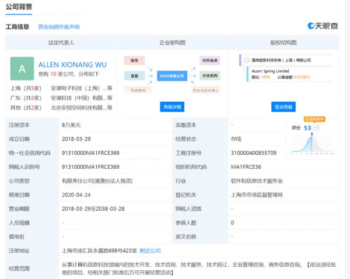The width and height of the screenshot is (350, 279).
Task: Click the 对外投资 box in diagram
Action: (209, 61)
